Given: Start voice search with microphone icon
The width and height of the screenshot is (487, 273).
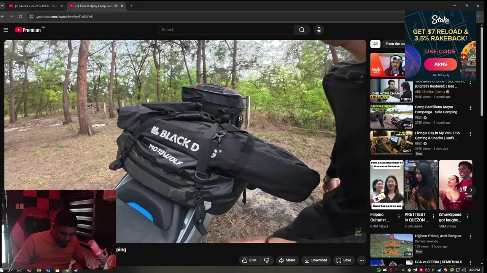Looking at the screenshot, I should [319, 30].
